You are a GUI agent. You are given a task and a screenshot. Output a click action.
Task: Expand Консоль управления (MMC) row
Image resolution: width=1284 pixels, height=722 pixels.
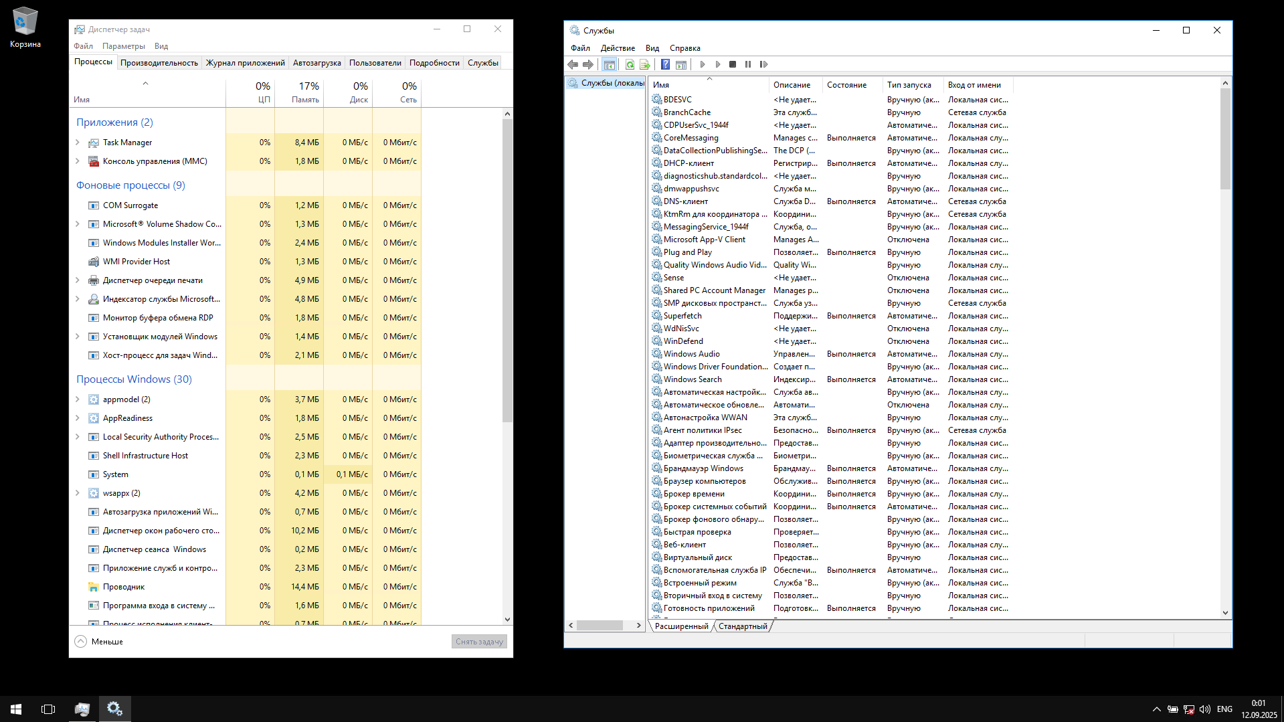tap(78, 161)
